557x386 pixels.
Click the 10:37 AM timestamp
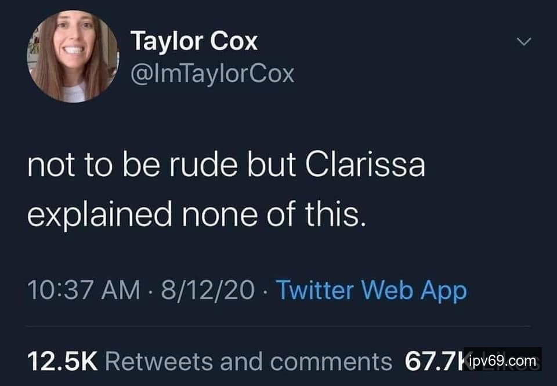[x=84, y=290]
